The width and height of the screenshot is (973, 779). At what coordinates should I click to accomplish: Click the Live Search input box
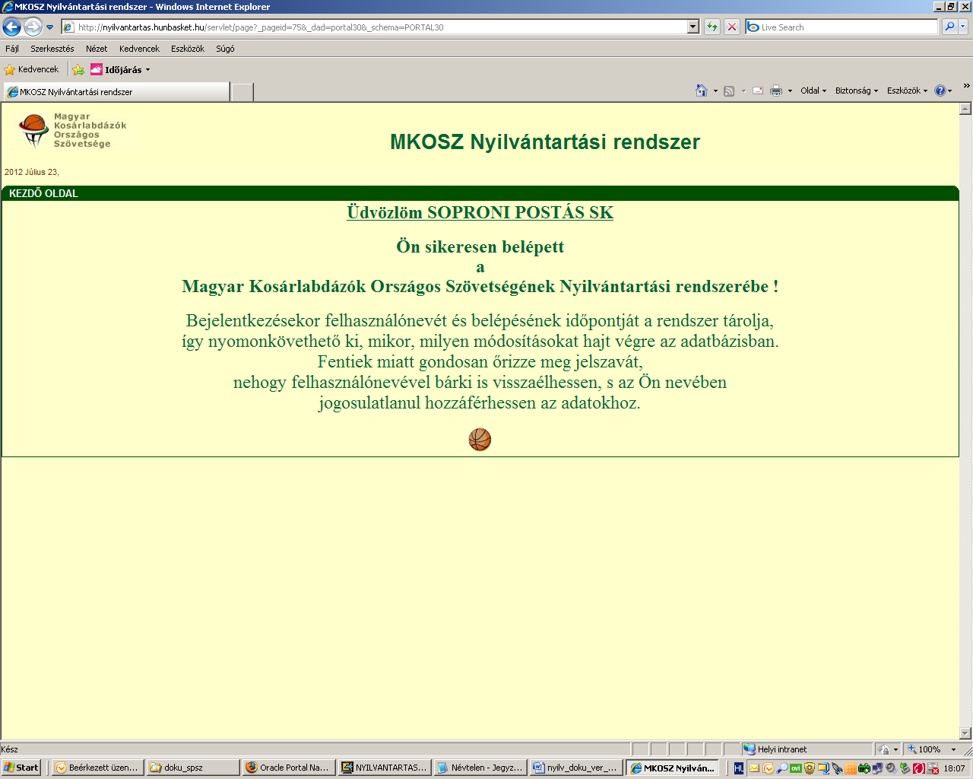[x=842, y=27]
